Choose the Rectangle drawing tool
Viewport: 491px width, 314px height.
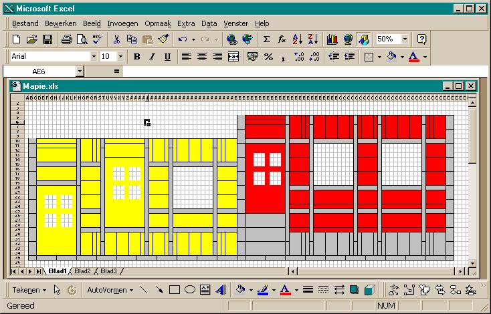pyautogui.click(x=175, y=290)
